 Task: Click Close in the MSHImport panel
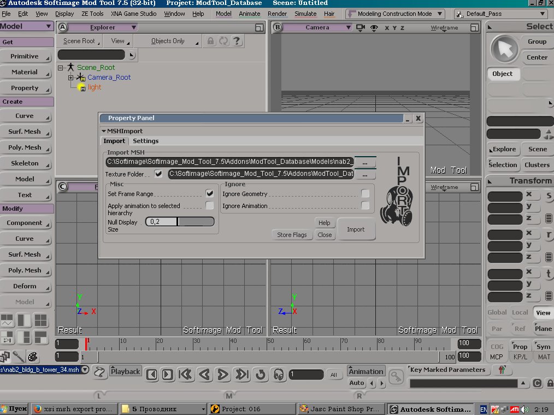325,235
